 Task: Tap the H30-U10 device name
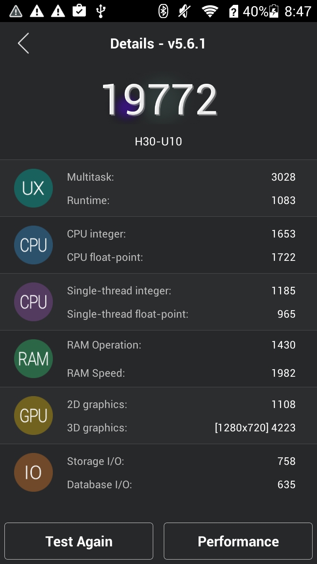158,141
